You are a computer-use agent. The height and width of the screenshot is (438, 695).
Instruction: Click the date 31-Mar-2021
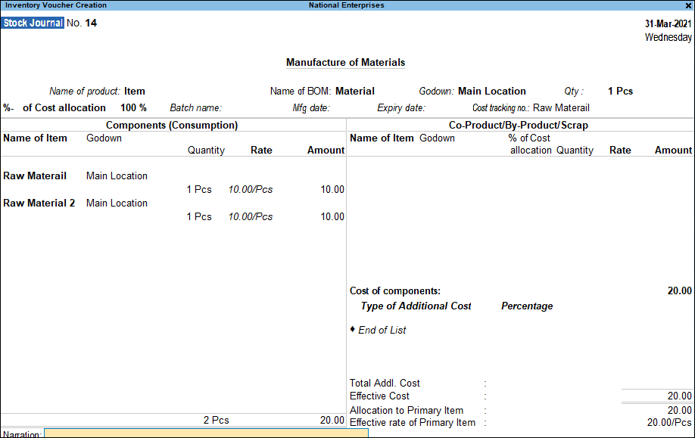[667, 23]
